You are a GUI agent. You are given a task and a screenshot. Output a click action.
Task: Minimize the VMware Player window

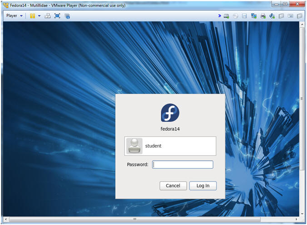[276, 4]
